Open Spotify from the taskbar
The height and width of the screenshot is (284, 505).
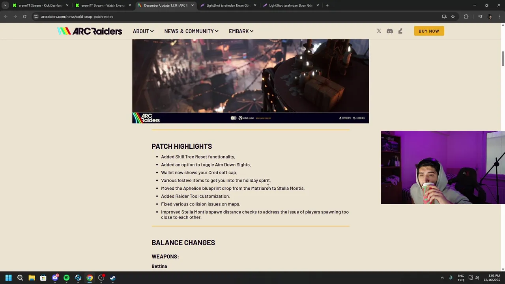66,278
